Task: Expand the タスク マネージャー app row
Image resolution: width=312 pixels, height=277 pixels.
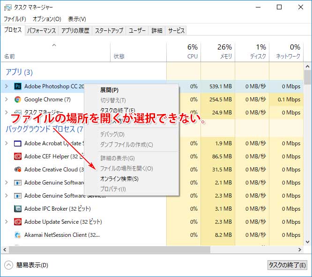Action: click(x=7, y=113)
